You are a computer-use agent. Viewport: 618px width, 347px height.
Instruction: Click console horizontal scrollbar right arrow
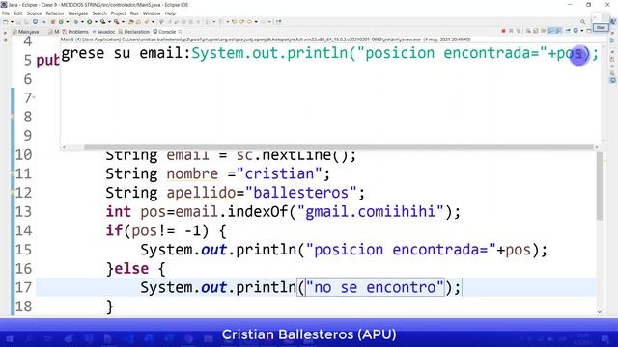coord(597,147)
